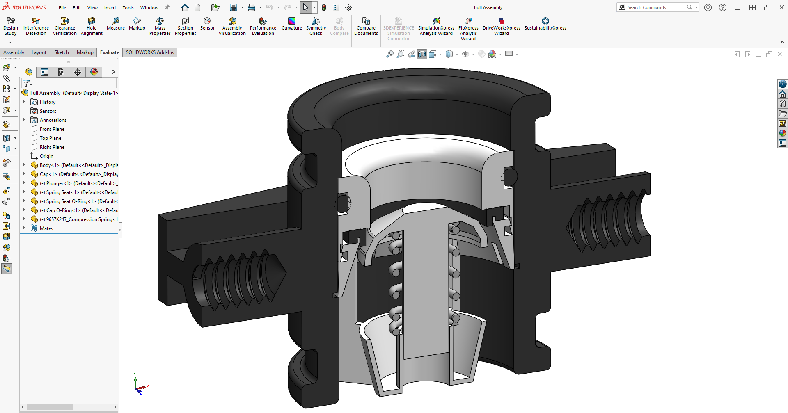Open File Properties list icon in top toolbar
This screenshot has width=788, height=413.
tap(336, 7)
